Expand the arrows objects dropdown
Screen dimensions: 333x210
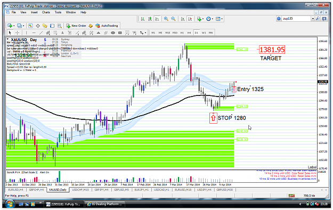coord(145,33)
